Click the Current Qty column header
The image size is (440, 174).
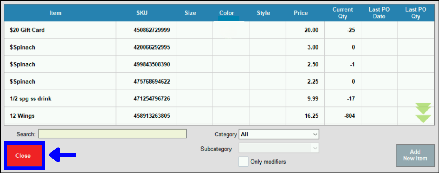tap(342, 13)
